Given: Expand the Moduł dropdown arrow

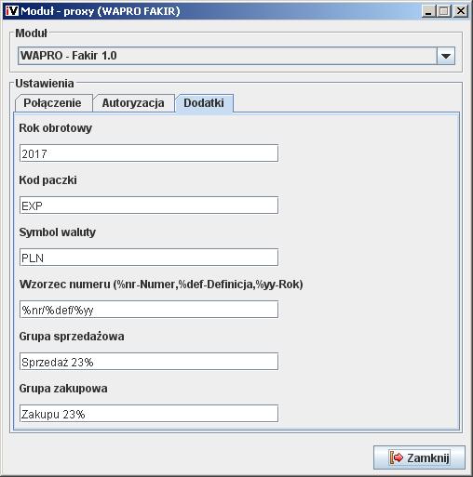Looking at the screenshot, I should coord(446,56).
